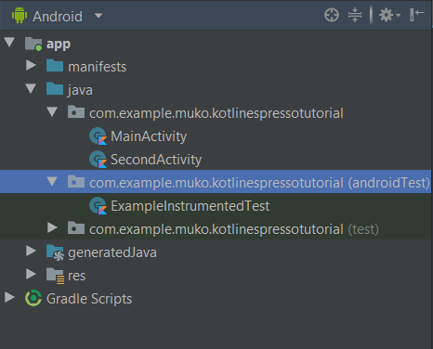Expand the (test) package arrow

[x=52, y=227]
